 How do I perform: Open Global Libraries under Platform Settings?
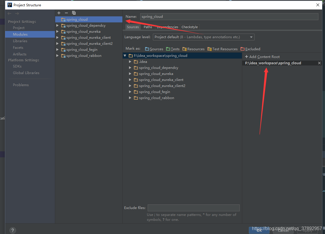click(26, 73)
